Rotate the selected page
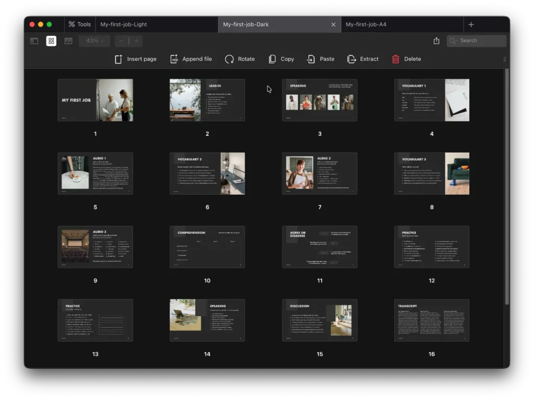This screenshot has height=400, width=534. click(x=229, y=59)
